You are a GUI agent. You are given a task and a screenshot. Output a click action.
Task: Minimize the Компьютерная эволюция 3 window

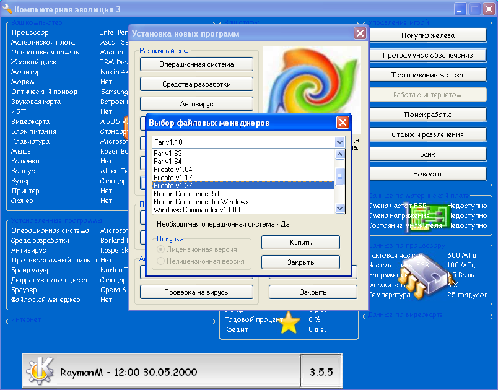point(460,9)
